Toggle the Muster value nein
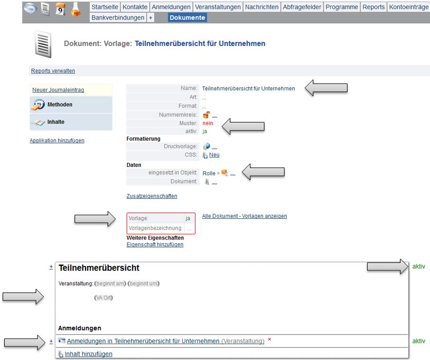430x360 pixels. (207, 123)
